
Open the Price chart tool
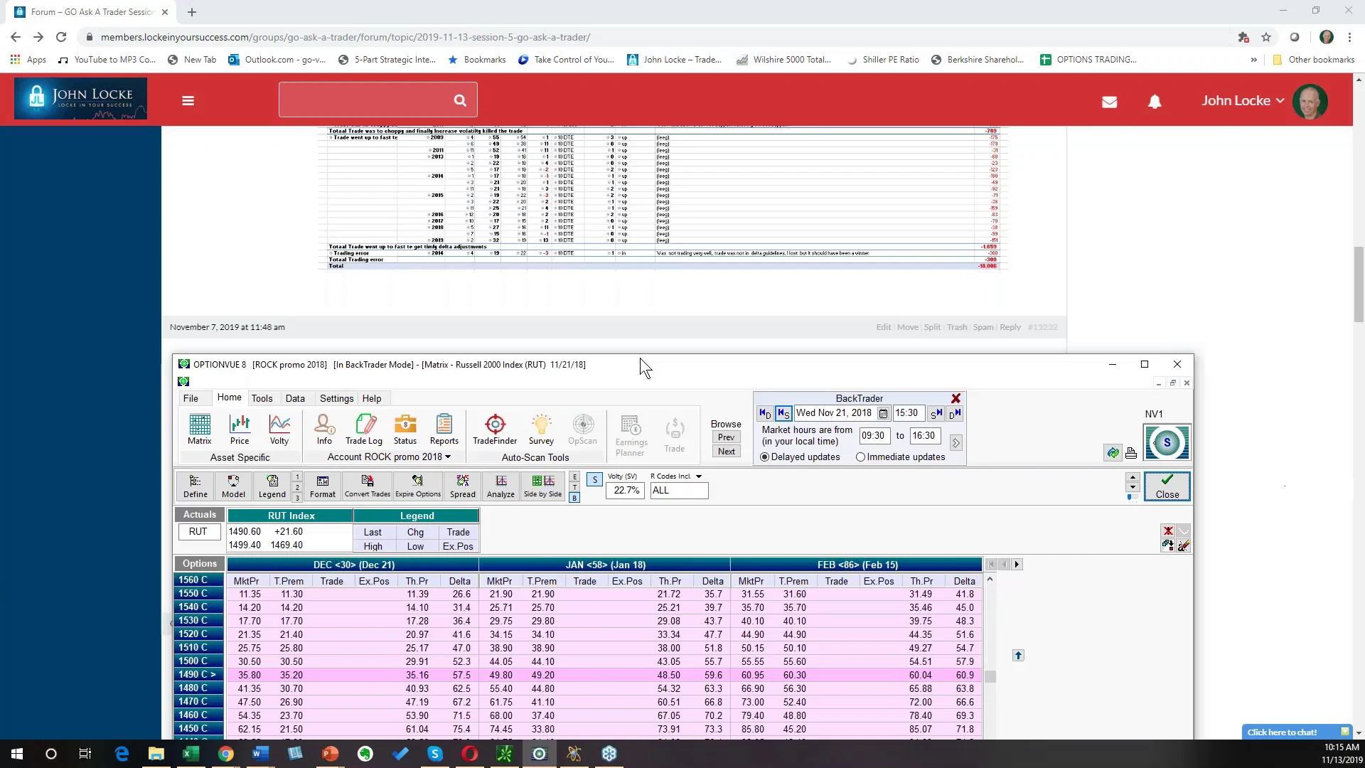click(240, 430)
